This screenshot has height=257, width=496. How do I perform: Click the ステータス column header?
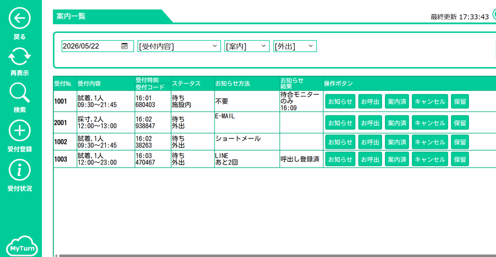pyautogui.click(x=193, y=84)
